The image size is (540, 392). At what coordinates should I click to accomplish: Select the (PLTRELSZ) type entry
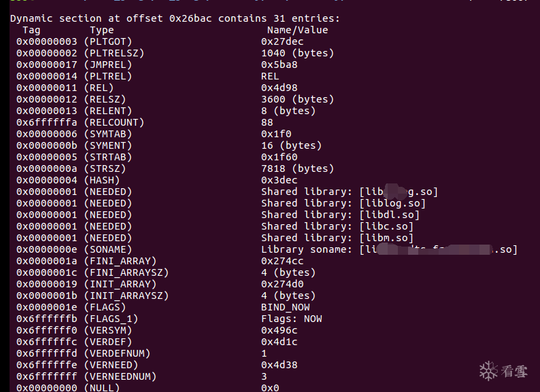click(114, 53)
